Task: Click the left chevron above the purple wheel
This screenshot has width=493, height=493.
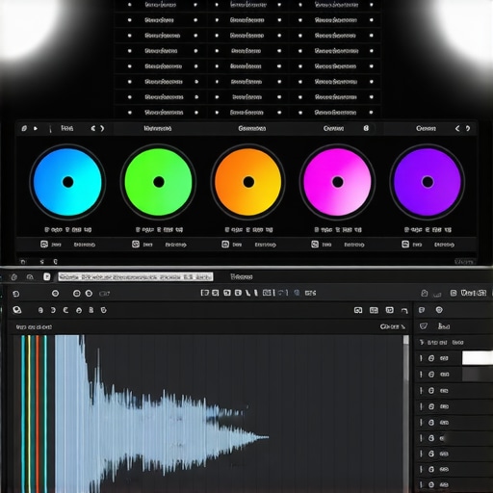Action: [x=457, y=128]
